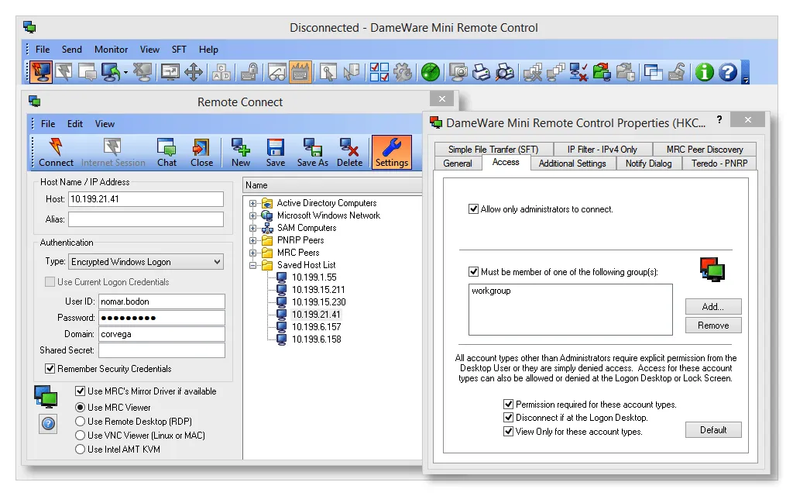Click the Close door icon in Remote Connect
This screenshot has width=793, height=496.
pos(201,151)
